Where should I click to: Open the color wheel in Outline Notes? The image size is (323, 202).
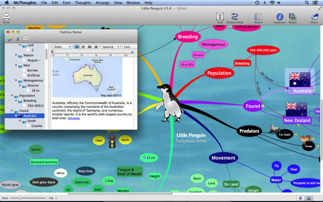tap(9, 39)
